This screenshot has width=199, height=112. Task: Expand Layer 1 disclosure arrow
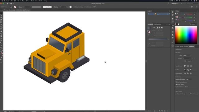(153, 14)
